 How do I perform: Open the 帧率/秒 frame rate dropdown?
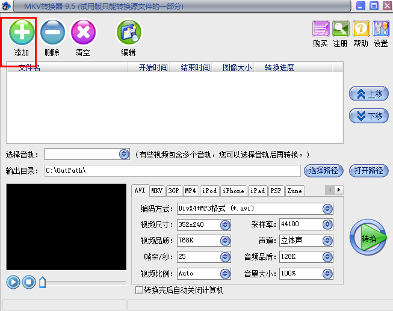[225, 257]
